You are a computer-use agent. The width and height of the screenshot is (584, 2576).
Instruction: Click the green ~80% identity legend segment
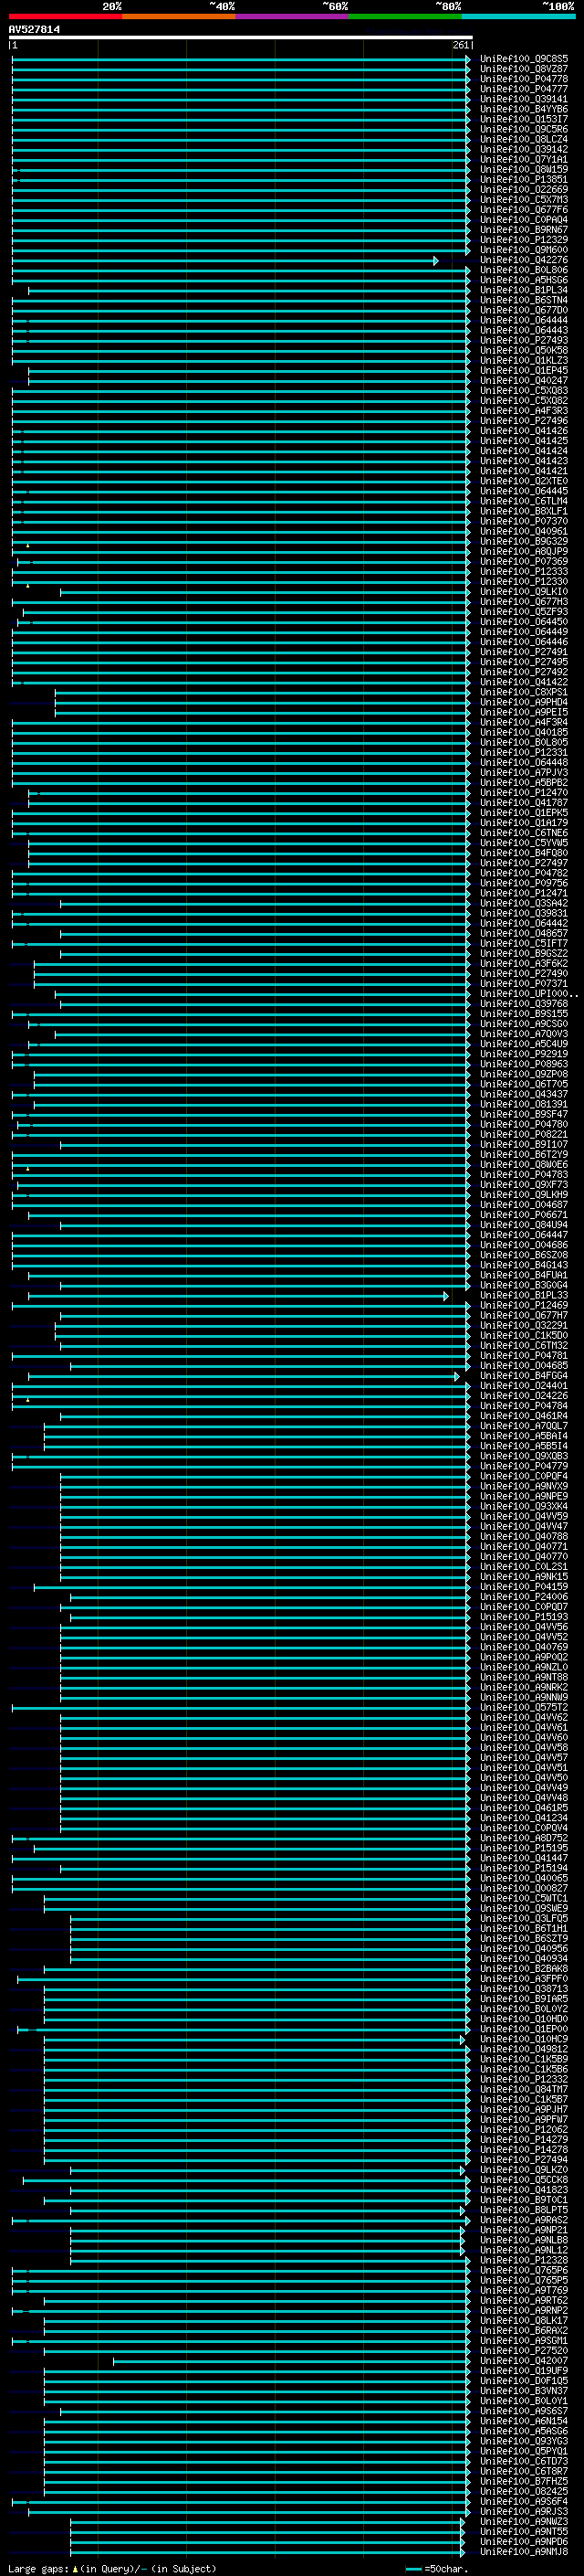point(404,16)
